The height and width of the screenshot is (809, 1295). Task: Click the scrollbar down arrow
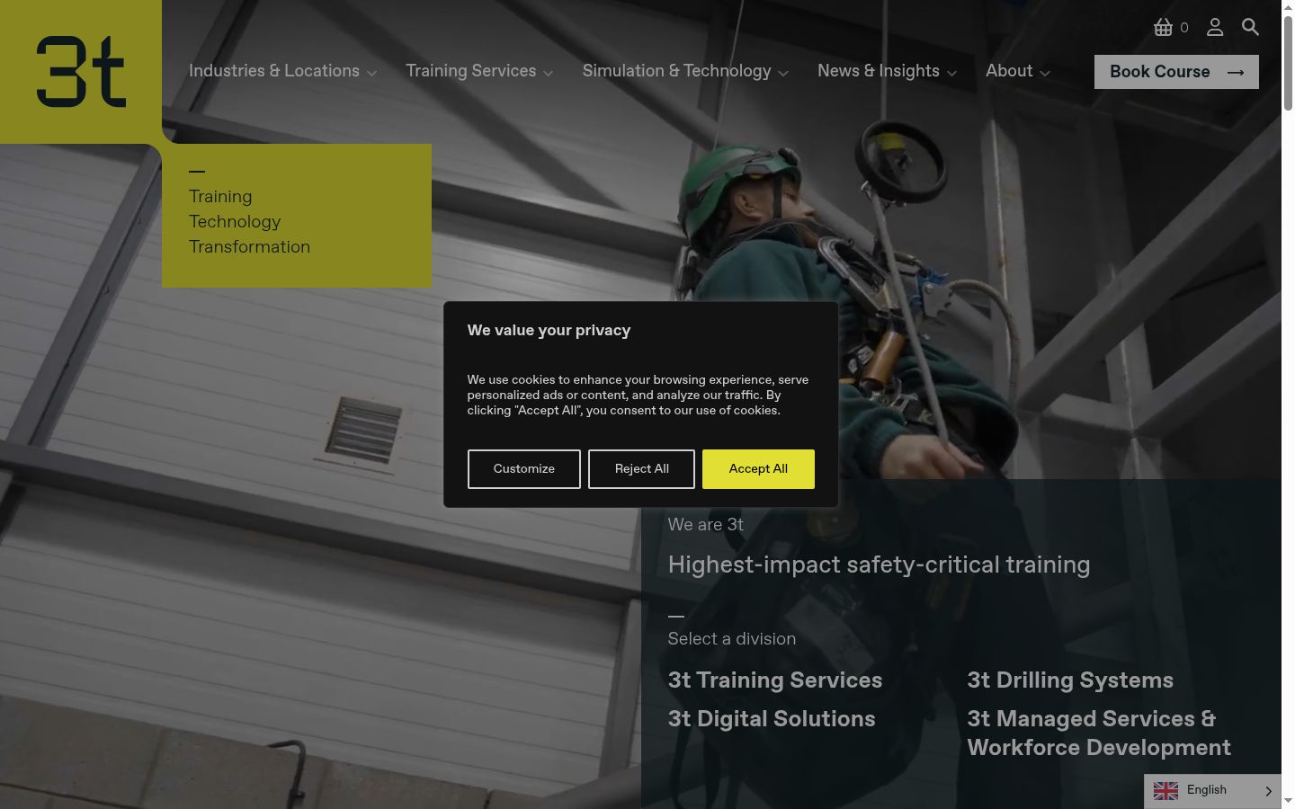pyautogui.click(x=1288, y=801)
